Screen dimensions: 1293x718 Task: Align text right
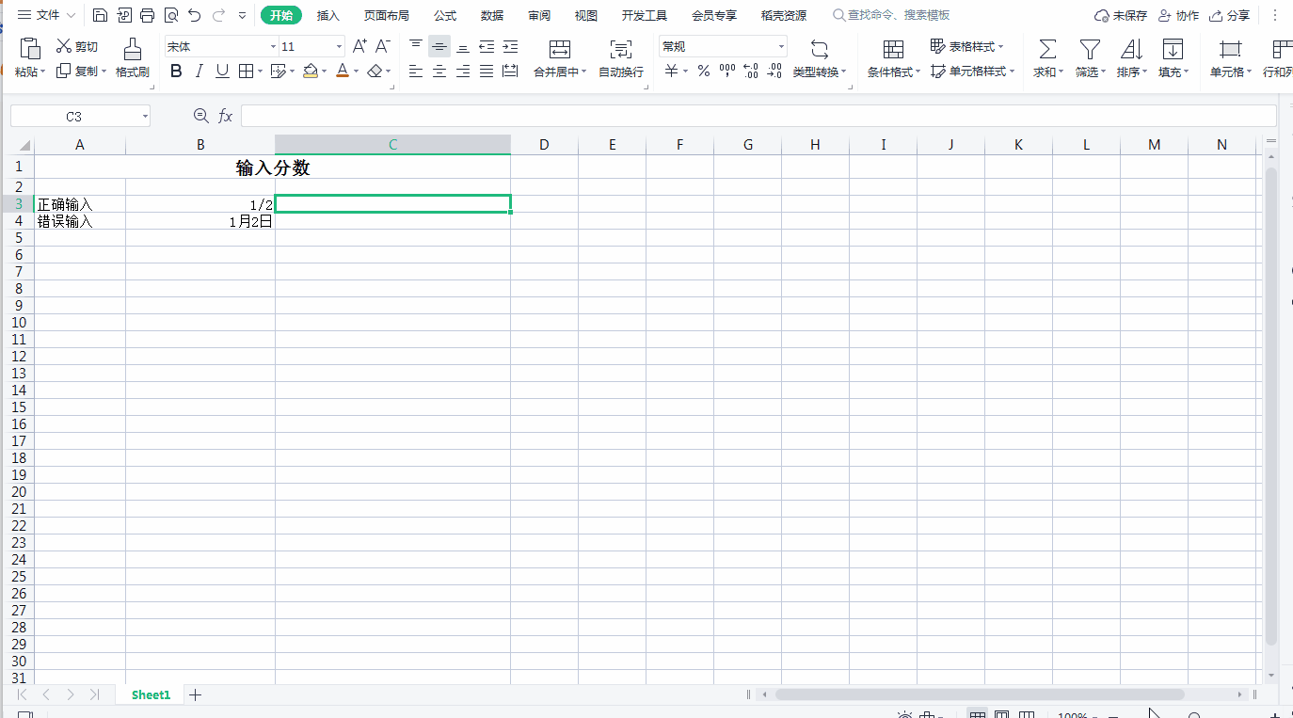coord(463,71)
